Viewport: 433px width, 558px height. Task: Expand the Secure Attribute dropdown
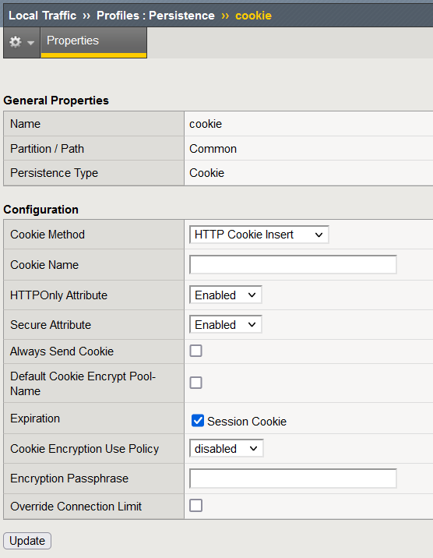coord(225,324)
